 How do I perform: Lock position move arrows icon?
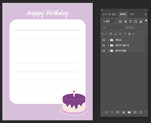120,34
